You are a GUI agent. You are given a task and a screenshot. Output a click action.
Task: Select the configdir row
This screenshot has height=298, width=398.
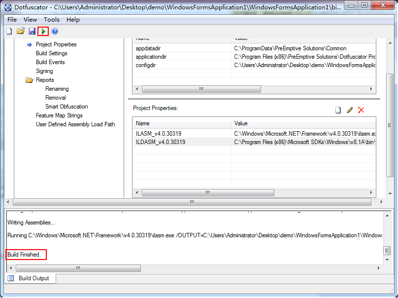coord(254,65)
